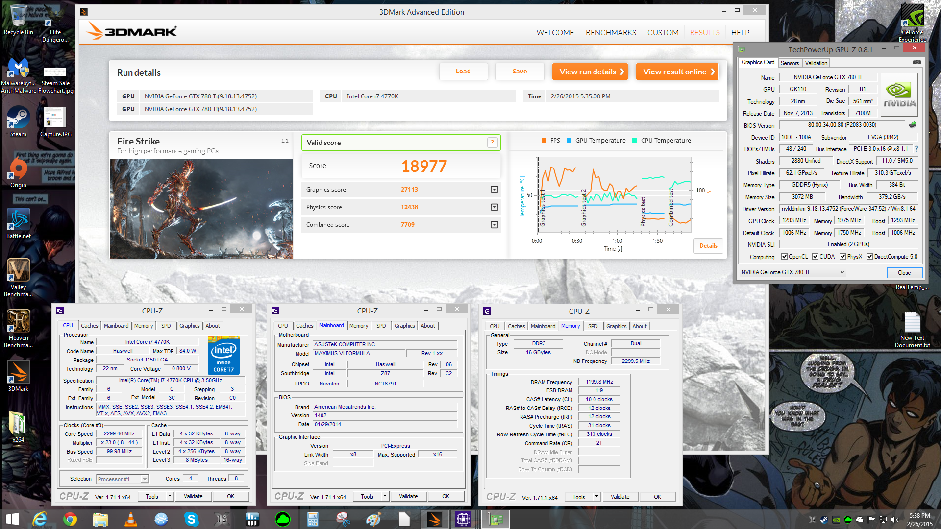Click CPU Temperature teal legend swatch
Viewport: 941px width, 529px height.
pos(635,141)
